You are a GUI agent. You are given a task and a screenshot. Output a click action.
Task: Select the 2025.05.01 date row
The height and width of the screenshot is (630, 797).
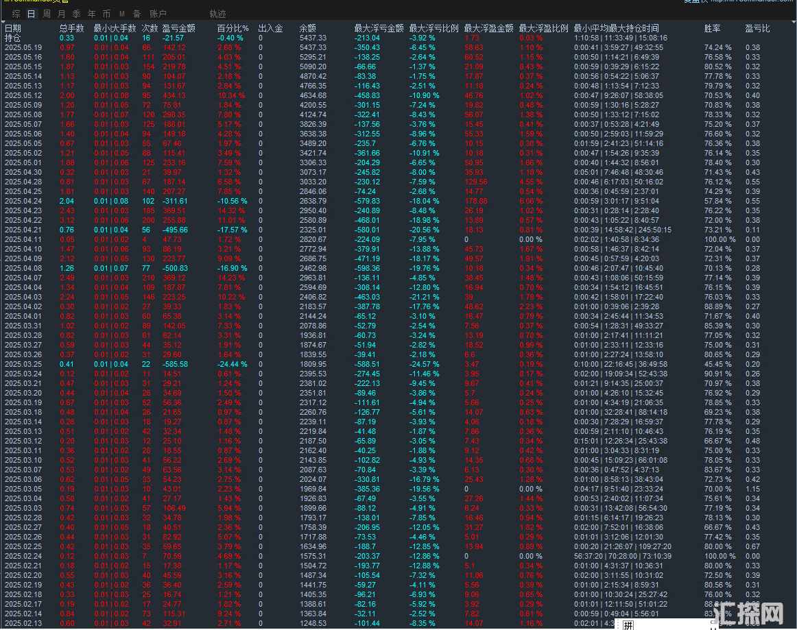23,162
